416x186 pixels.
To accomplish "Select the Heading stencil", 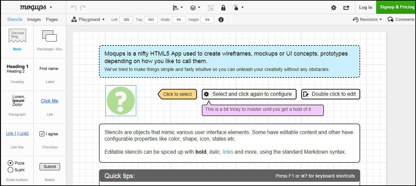I will tap(17, 74).
